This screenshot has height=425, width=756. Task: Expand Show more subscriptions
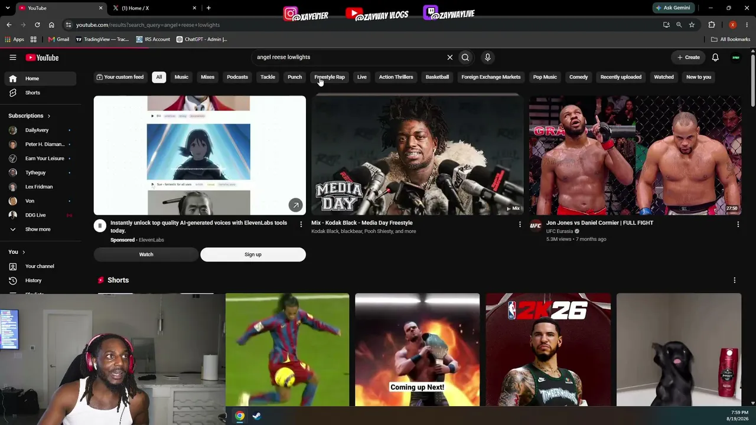point(38,229)
